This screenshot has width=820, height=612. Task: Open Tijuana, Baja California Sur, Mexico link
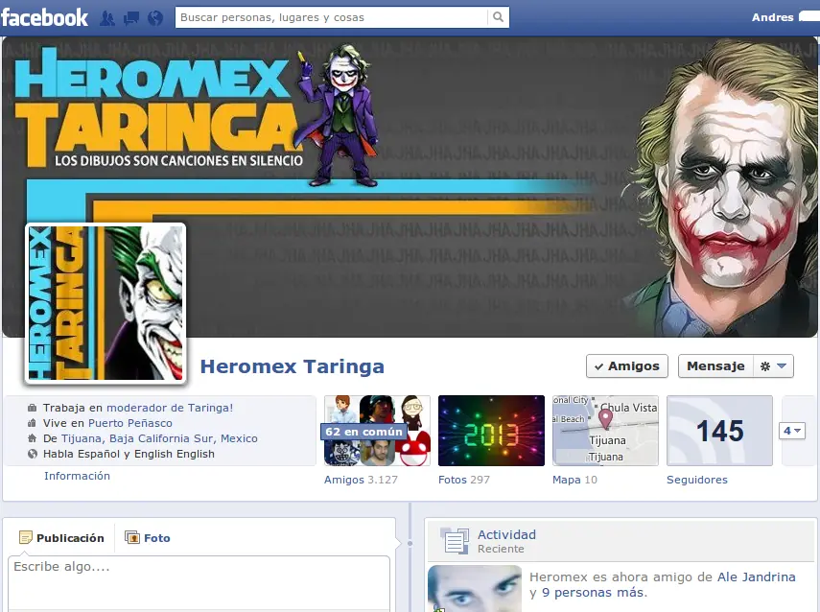tap(159, 438)
